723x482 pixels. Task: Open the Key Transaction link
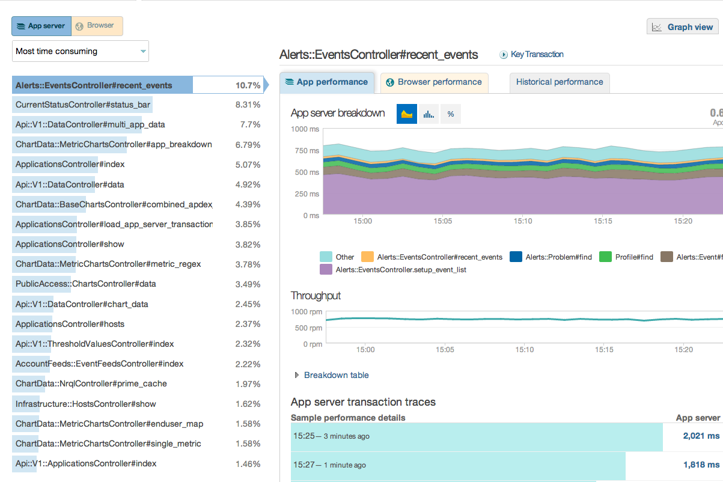pos(537,55)
